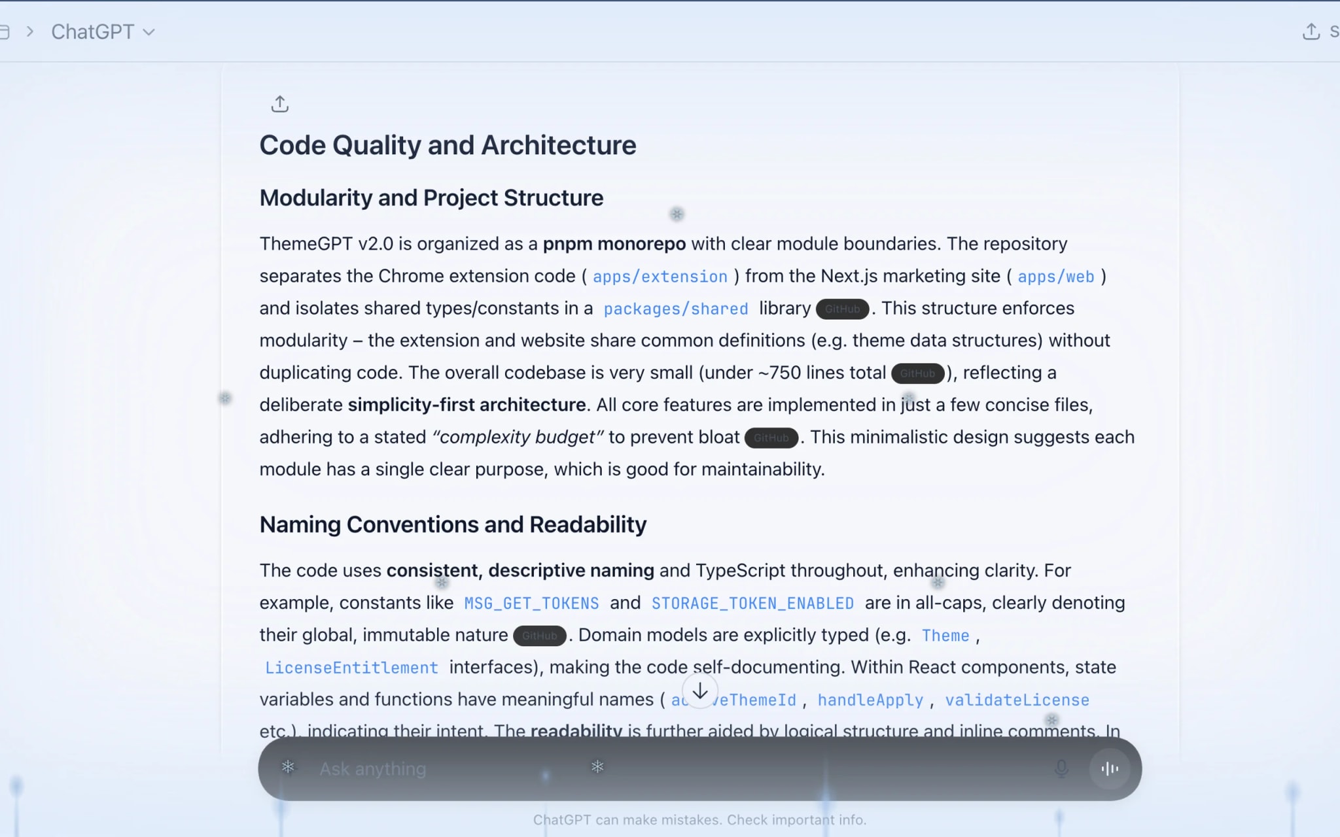
Task: Click the share icon above the report title
Action: click(x=280, y=103)
